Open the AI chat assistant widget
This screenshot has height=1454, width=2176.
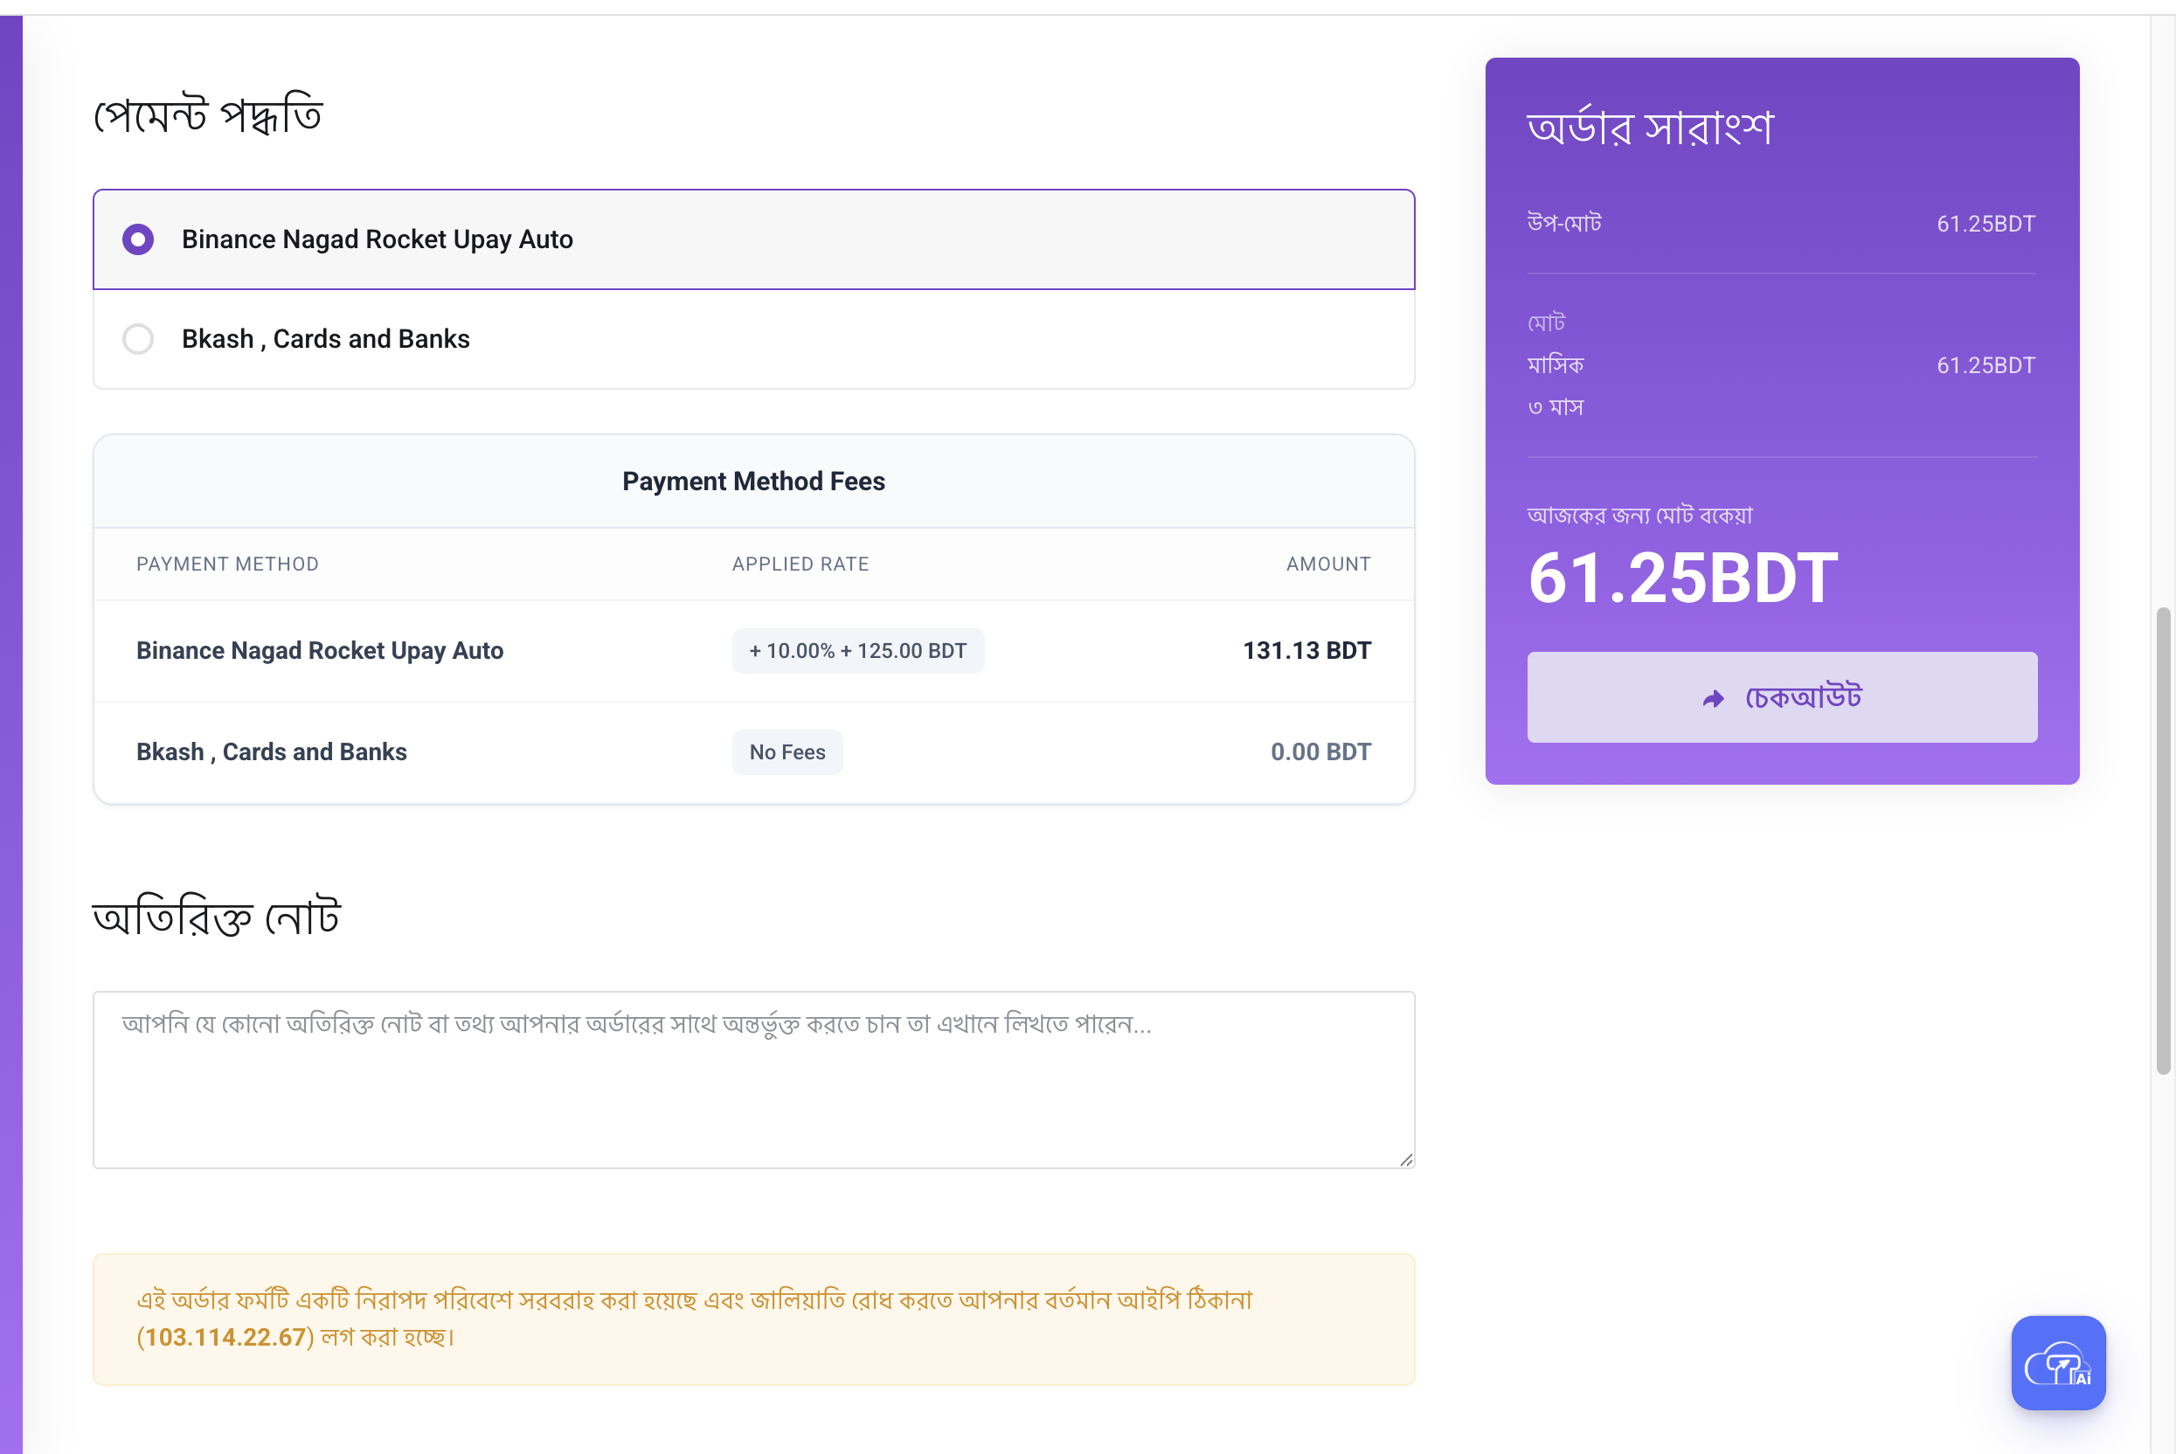[x=2058, y=1363]
